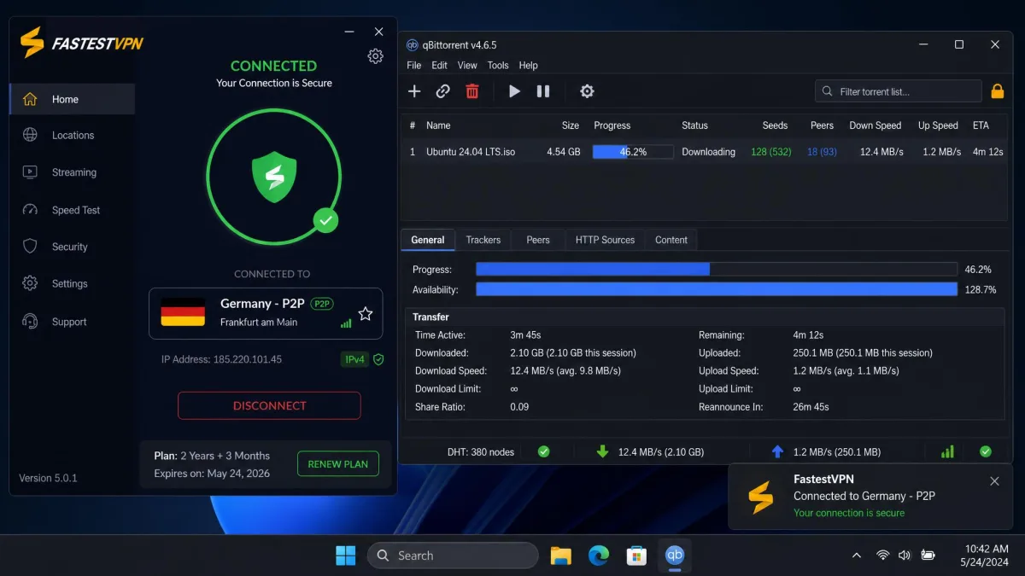The height and width of the screenshot is (576, 1025).
Task: Click the DISCONNECT button
Action: pos(269,405)
